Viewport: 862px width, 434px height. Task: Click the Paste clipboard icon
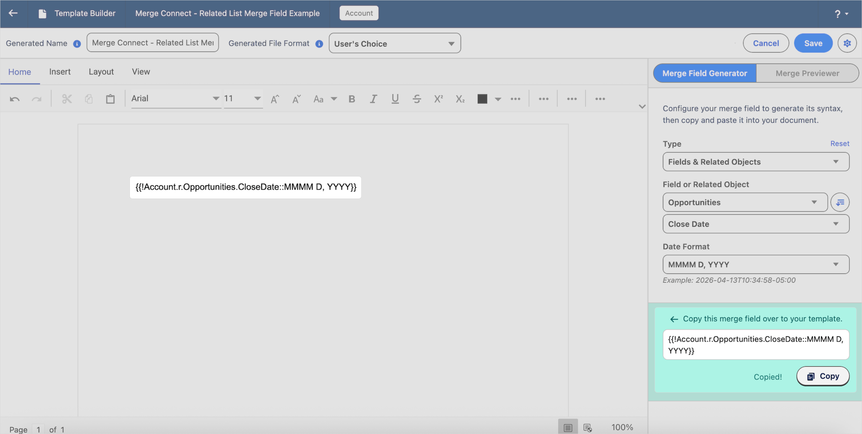tap(110, 99)
